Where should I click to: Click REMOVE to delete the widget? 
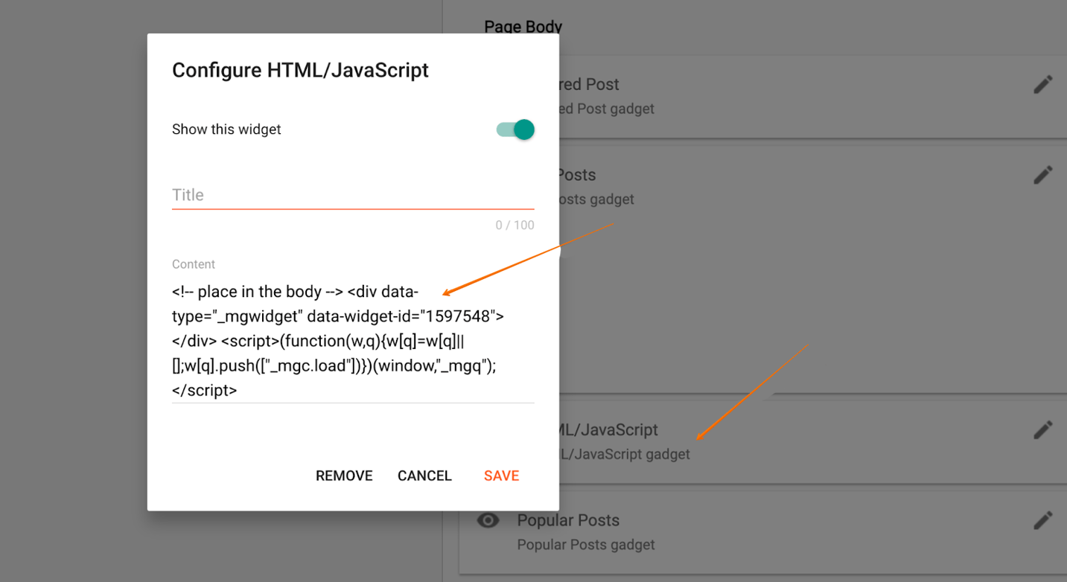pyautogui.click(x=343, y=476)
